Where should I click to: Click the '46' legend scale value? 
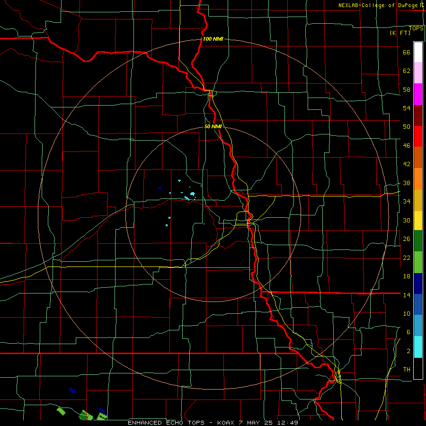(x=407, y=146)
